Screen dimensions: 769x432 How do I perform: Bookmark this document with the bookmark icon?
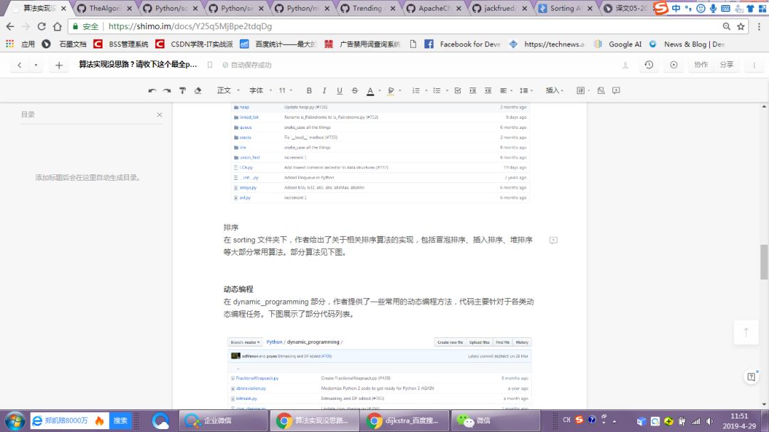(x=209, y=65)
